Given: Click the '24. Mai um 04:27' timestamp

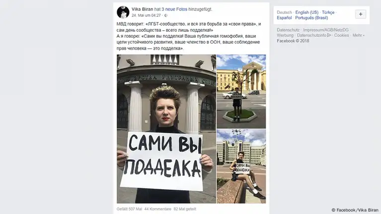Looking at the screenshot, I should coord(146,15).
